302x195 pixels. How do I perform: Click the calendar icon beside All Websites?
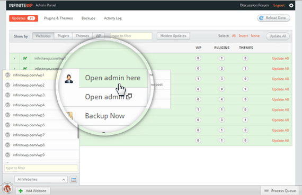74,180
